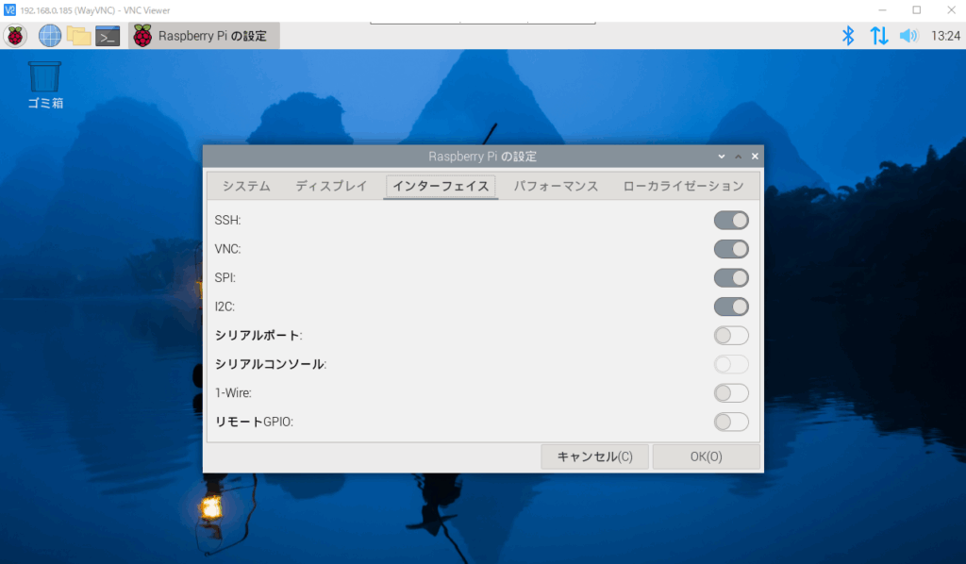Enable the シリアルポート switch
This screenshot has height=564, width=966.
[731, 336]
